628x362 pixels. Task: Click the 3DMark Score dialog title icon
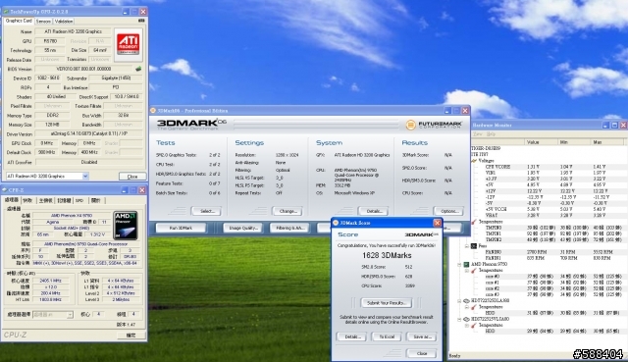point(336,223)
